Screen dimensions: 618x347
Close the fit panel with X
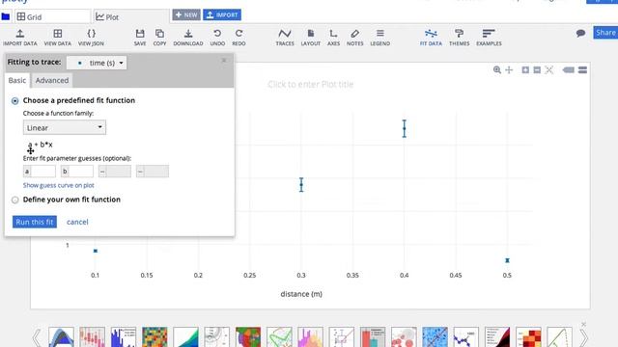[224, 60]
